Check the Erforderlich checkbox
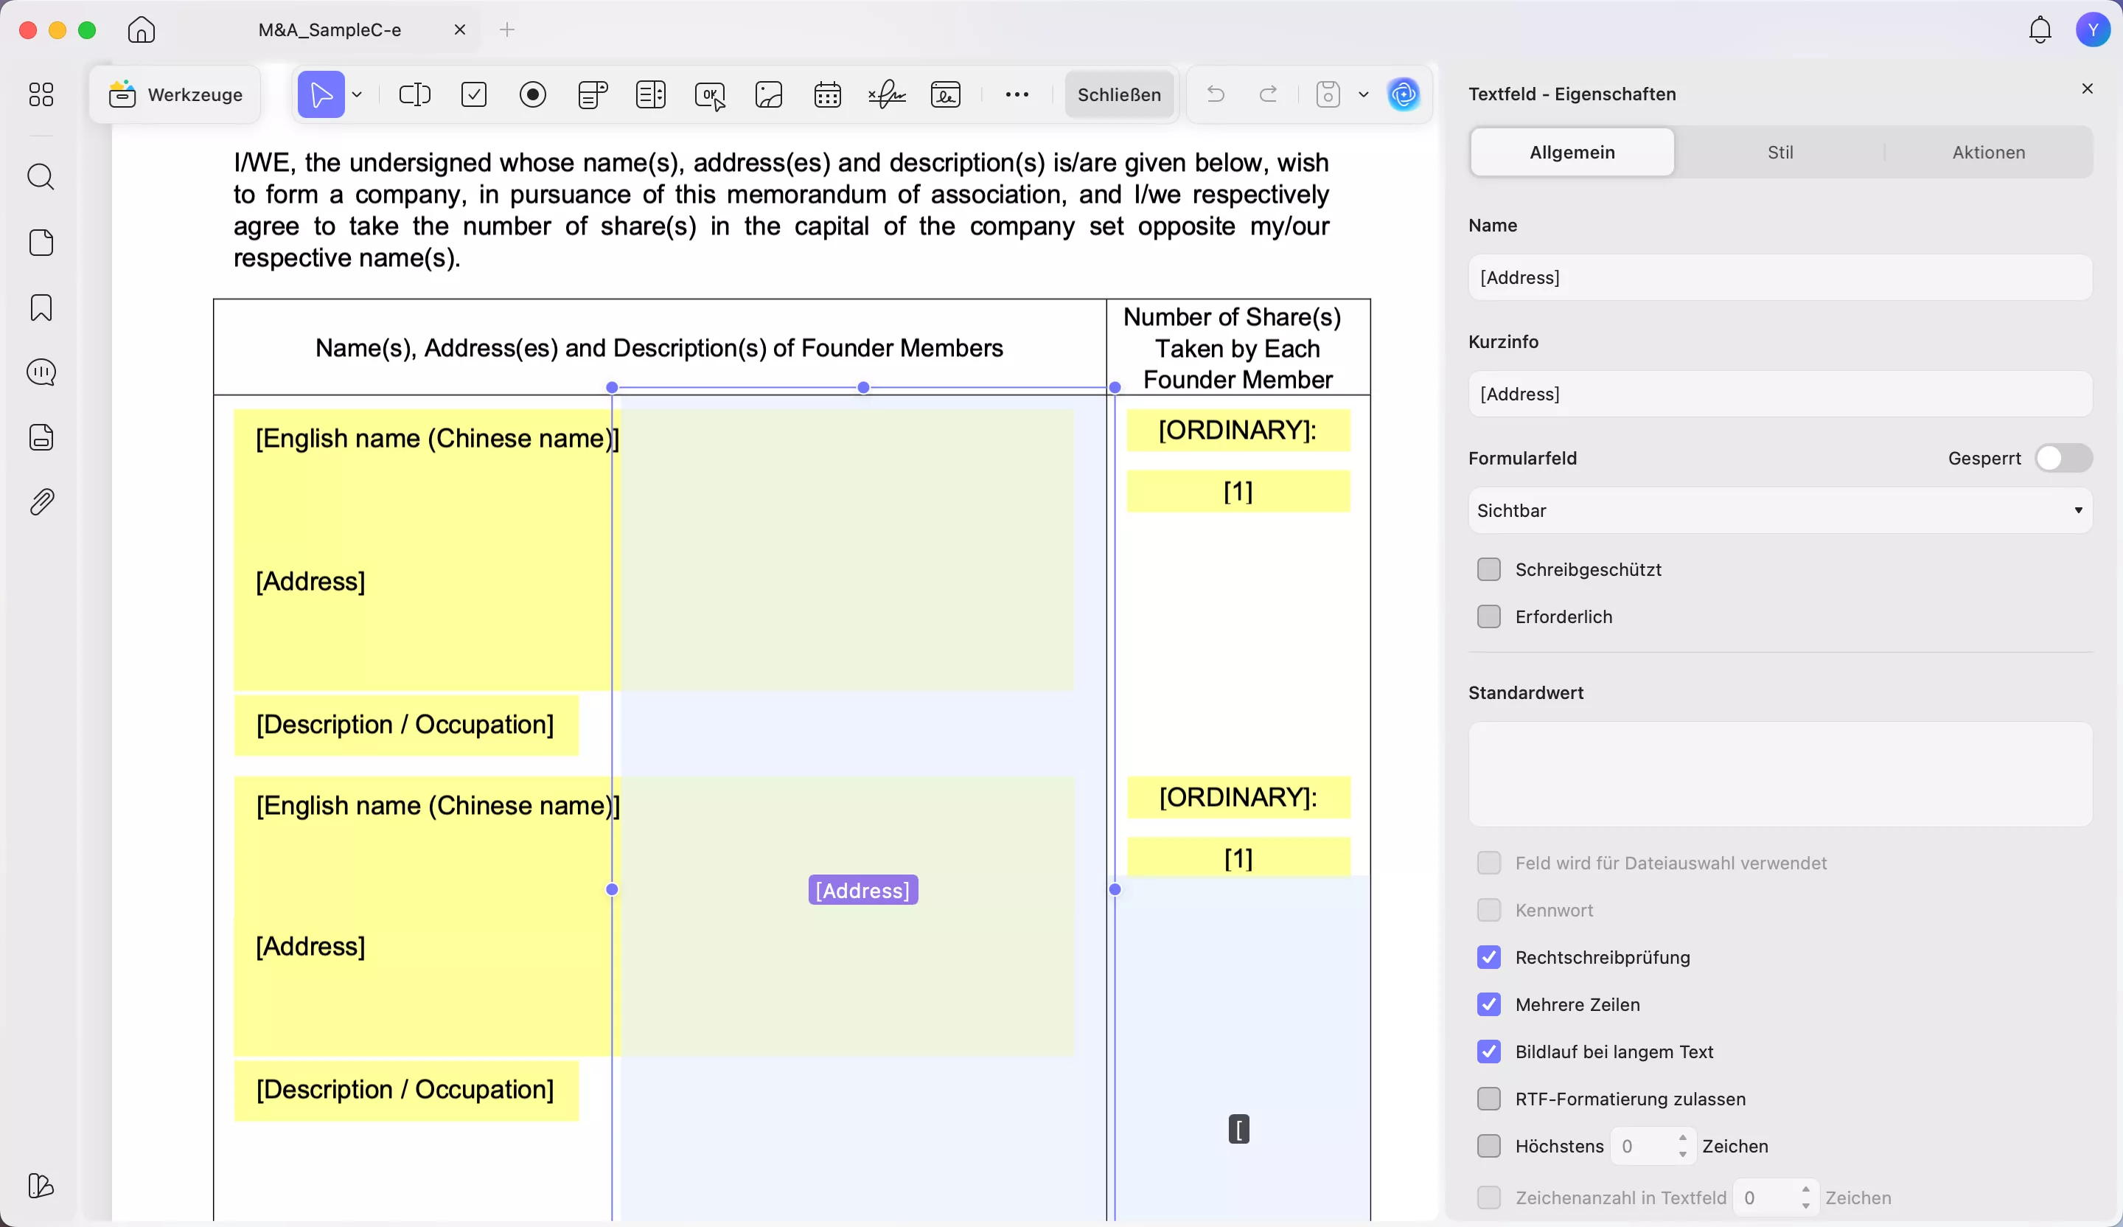This screenshot has width=2123, height=1227. coord(1488,617)
